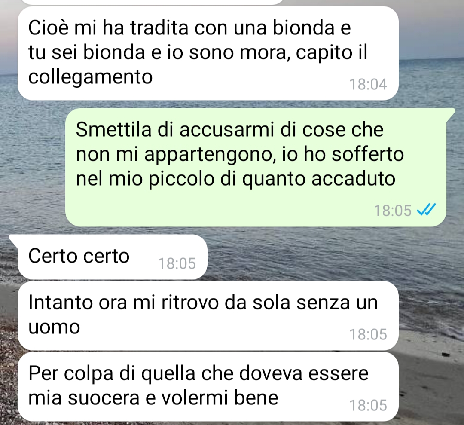This screenshot has height=425, width=464.
Task: Tap the timestamp of the 'mia suocera' message
Action: click(x=368, y=406)
